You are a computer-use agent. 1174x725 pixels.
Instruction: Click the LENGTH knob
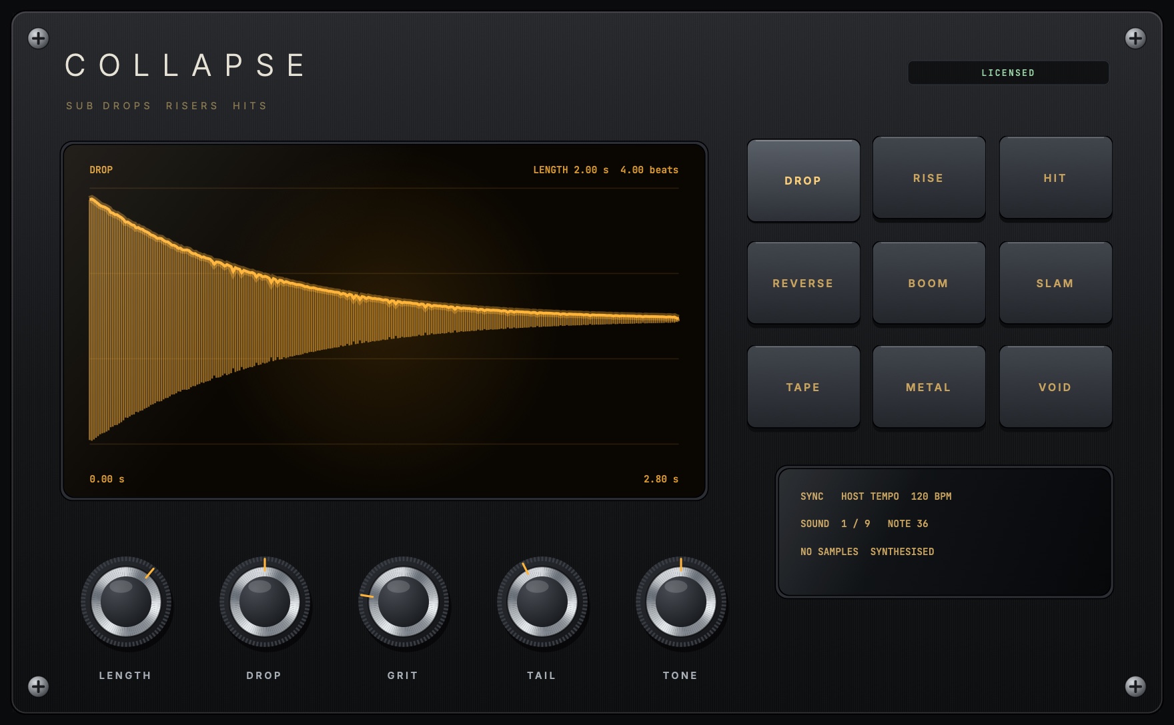125,602
